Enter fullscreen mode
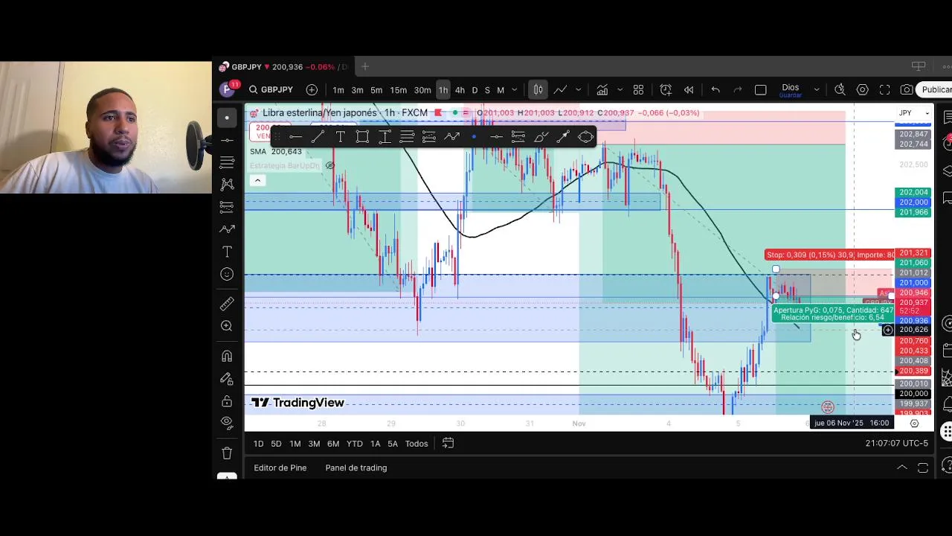952x536 pixels. tap(884, 90)
